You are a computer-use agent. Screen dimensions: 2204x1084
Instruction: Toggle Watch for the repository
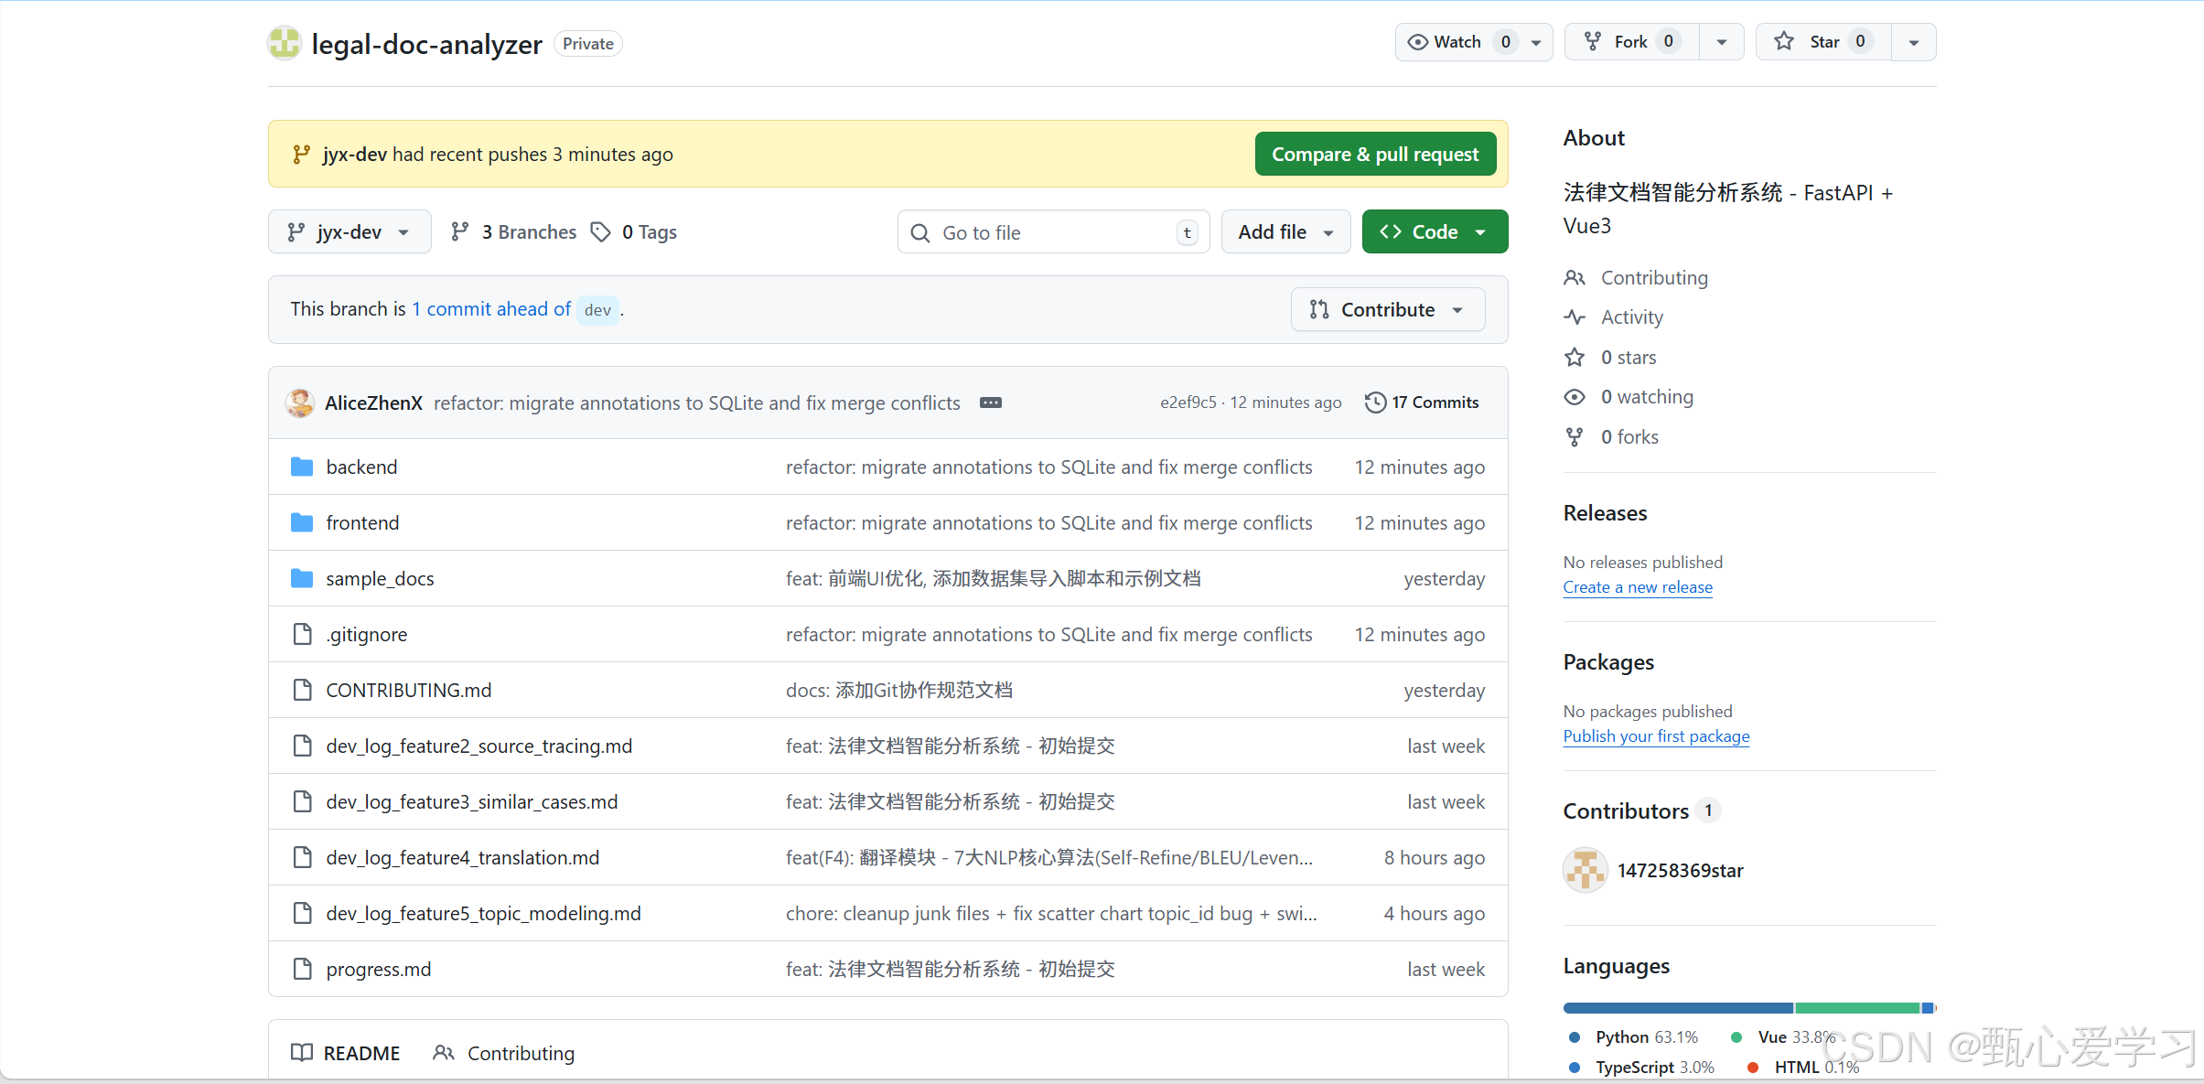[1458, 42]
